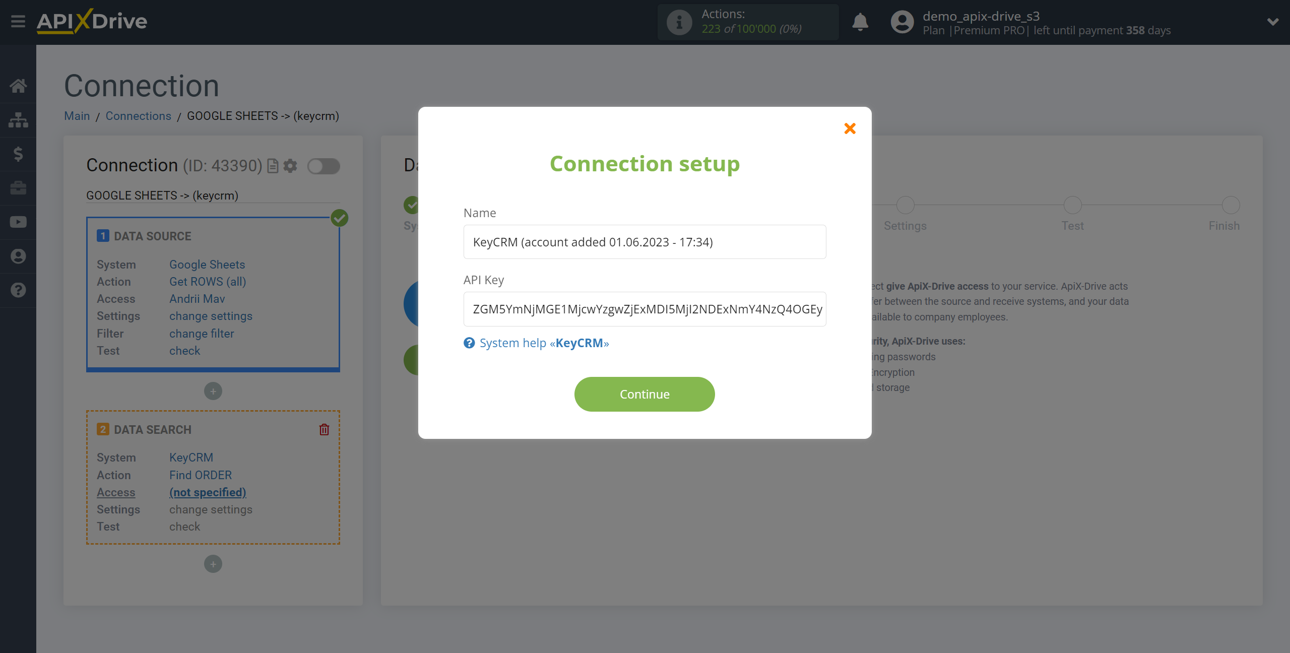
Task: Click the Name input field in dialog
Action: pyautogui.click(x=644, y=241)
